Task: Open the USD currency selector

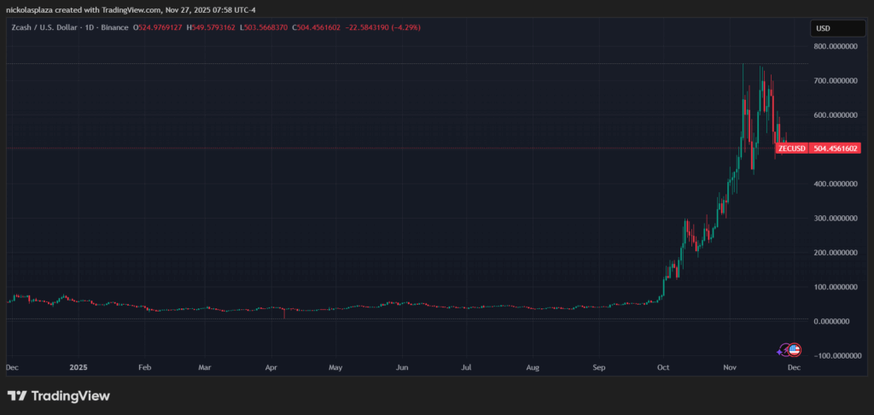Action: click(836, 28)
